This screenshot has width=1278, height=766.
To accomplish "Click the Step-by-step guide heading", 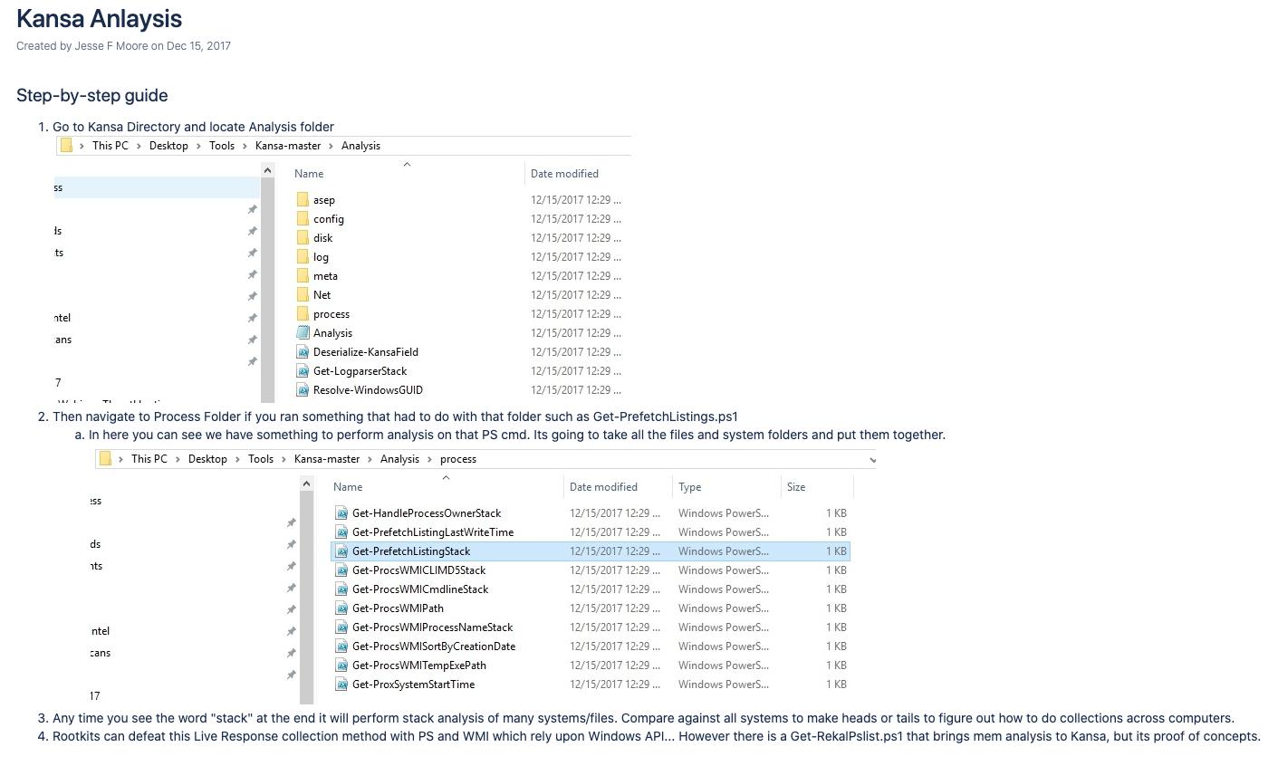I will click(92, 95).
